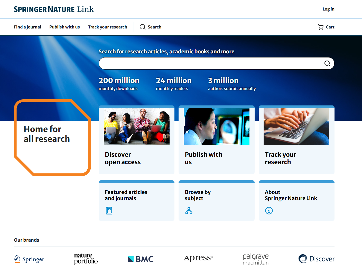Click the Springer Nature Link header logo
The image size is (362, 274).
54,9
